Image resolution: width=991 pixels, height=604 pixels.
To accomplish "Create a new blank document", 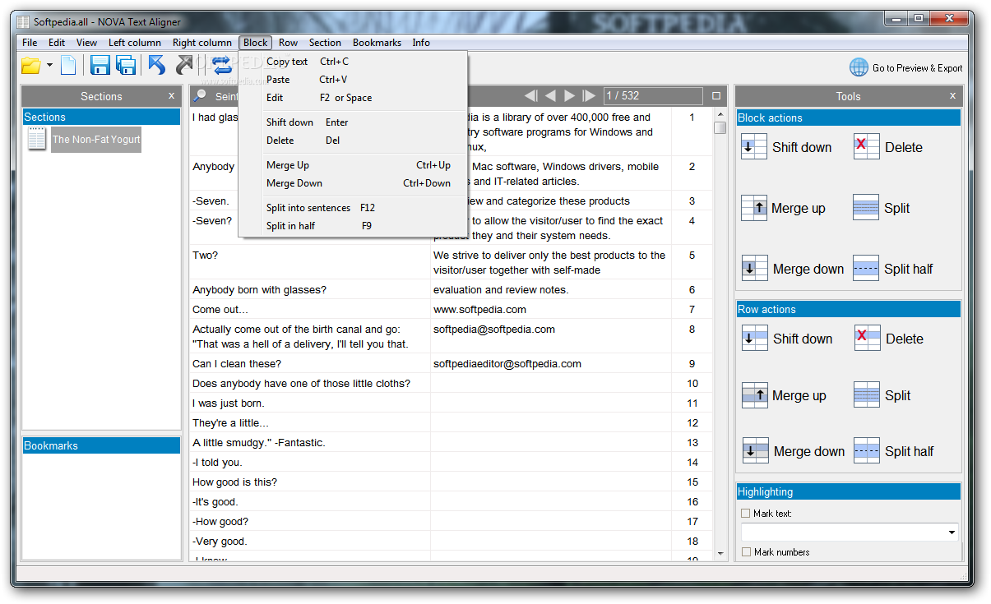I will (x=68, y=66).
